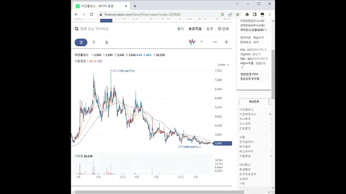
Task: Toggle the 60-day moving average
Action: [x=95, y=61]
